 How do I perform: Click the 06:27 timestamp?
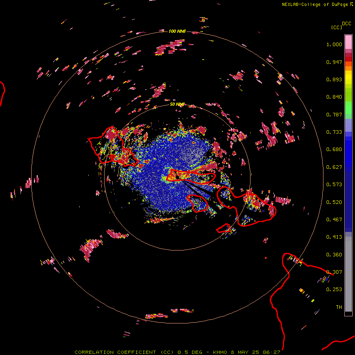[272, 352]
